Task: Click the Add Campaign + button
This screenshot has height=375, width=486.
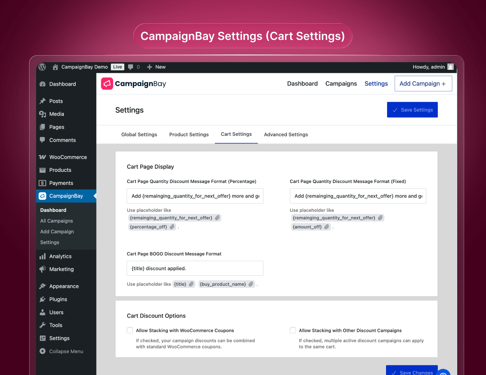Action: 423,84
